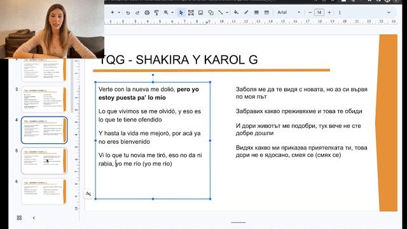407x229 pixels.
Task: Click the speaker notes drag handle below the slide
Action: [x=238, y=223]
